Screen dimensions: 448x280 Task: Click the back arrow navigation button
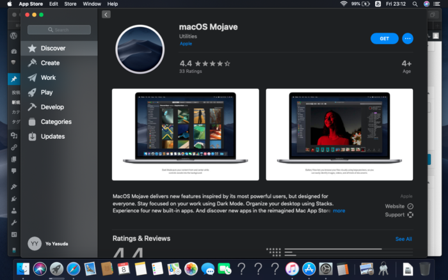[106, 14]
